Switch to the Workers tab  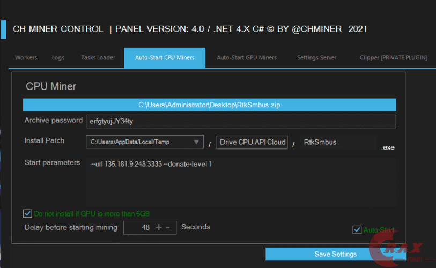coord(26,57)
